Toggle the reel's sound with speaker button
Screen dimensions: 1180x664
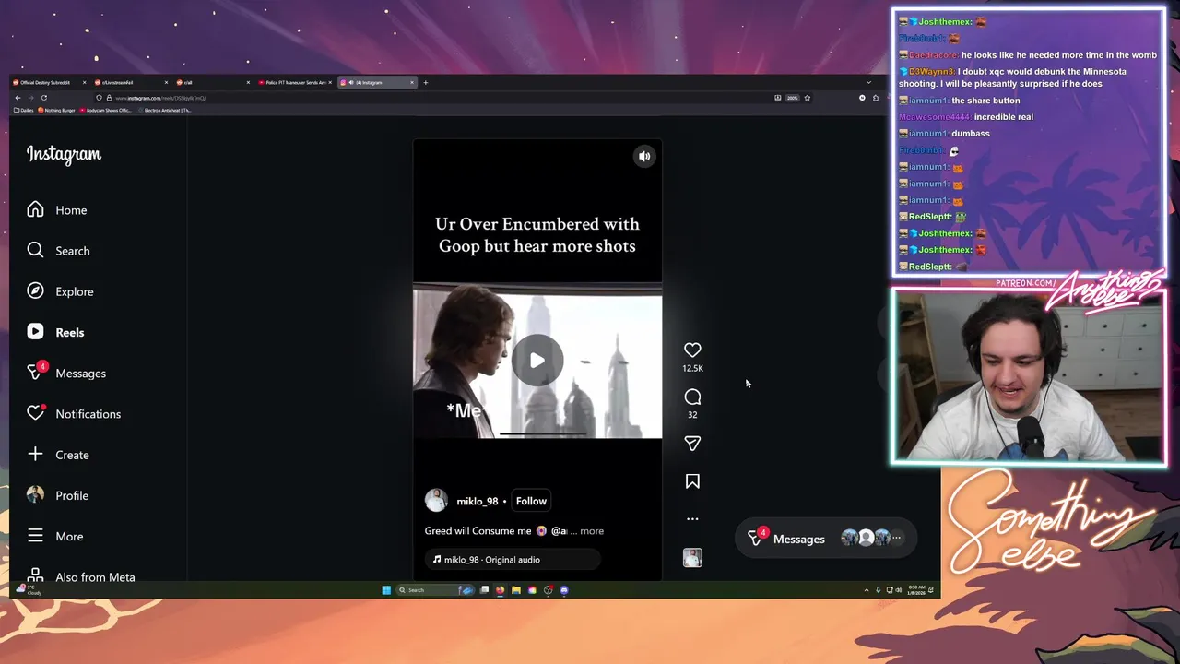pyautogui.click(x=644, y=156)
